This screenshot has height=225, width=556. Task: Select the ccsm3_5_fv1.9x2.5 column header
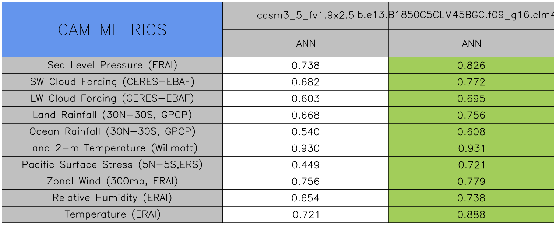coord(306,16)
